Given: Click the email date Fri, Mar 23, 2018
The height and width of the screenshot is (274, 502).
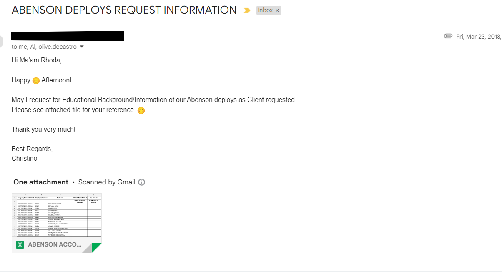Looking at the screenshot, I should (x=478, y=37).
